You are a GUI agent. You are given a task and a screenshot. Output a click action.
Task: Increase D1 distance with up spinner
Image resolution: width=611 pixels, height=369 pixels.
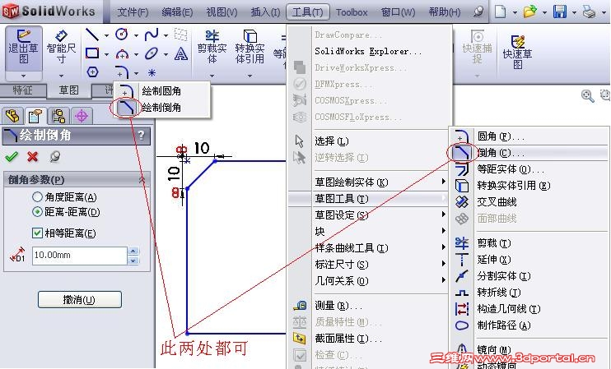133,251
